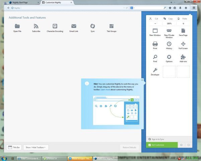Screen dimensions: 201x161
Task: Click the Copy button in menu panel
Action: pos(169,19)
